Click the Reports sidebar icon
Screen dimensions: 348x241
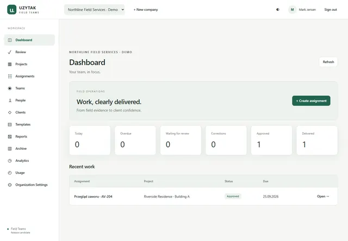10,136
